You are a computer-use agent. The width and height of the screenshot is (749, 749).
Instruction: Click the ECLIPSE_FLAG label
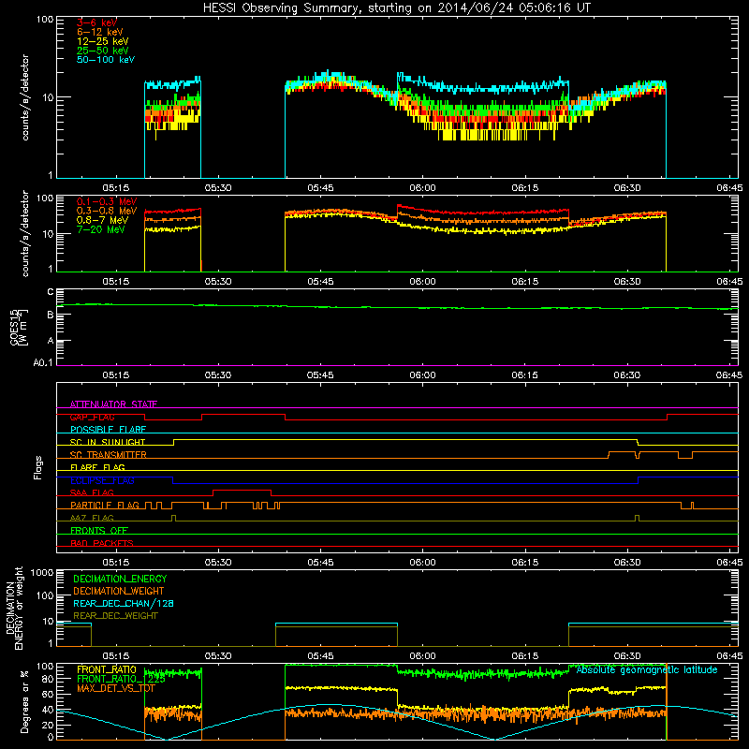(x=102, y=480)
